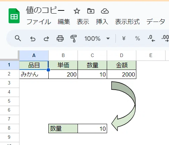Click cell with value 200
169x145 pixels.
63,74
